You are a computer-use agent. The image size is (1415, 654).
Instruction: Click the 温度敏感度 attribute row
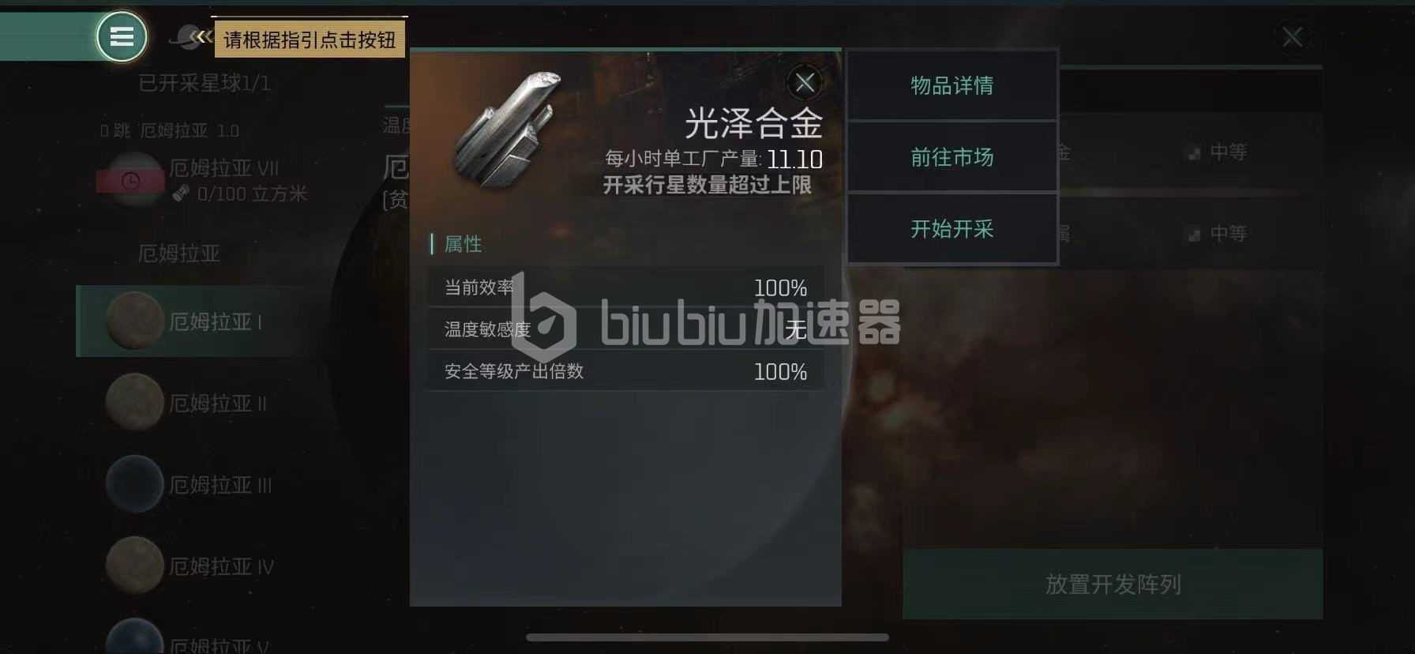coord(625,329)
